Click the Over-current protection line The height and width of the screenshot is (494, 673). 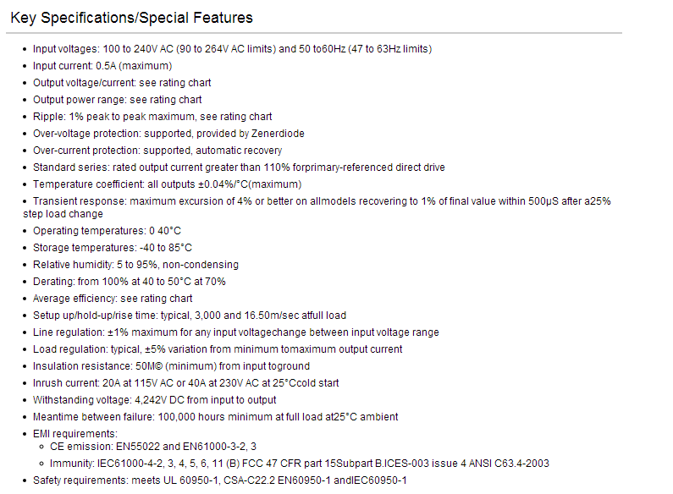pos(157,151)
